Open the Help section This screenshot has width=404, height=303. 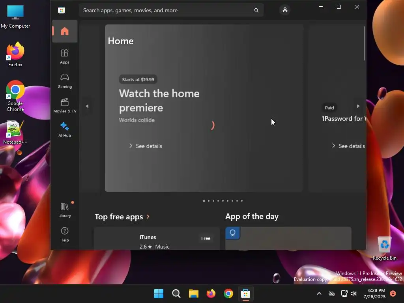coord(65,234)
